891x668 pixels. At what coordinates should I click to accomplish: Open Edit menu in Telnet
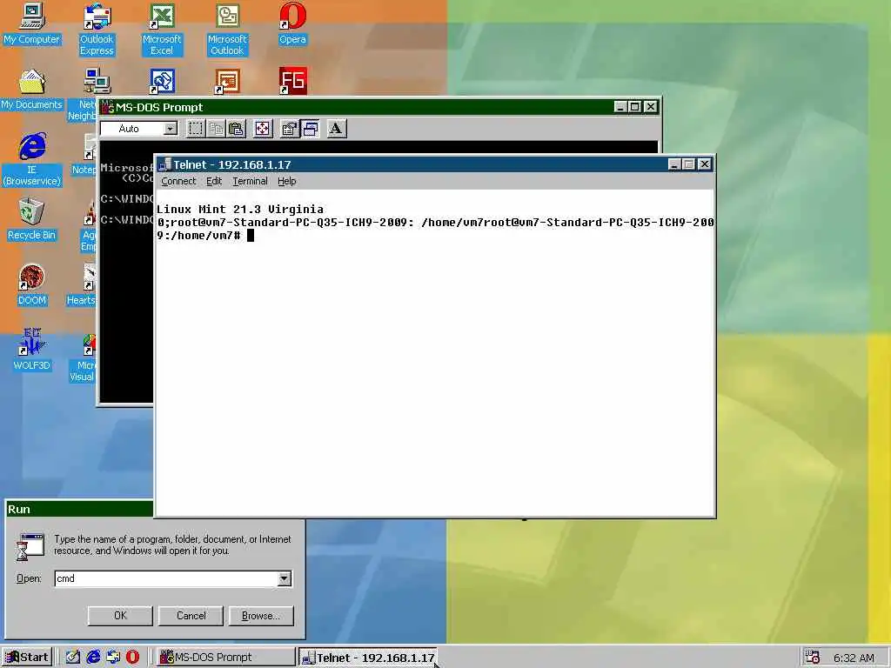point(214,181)
